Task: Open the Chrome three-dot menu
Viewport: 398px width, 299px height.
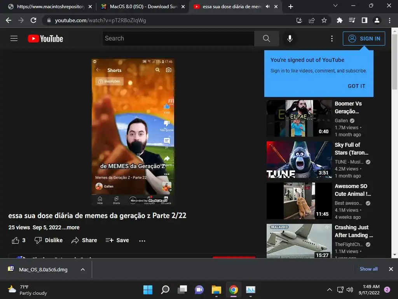Action: click(x=389, y=20)
